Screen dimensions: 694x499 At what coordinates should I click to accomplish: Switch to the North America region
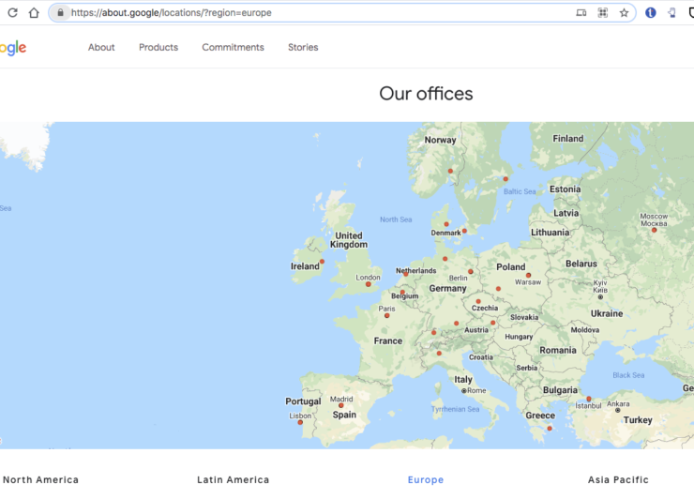pos(40,479)
